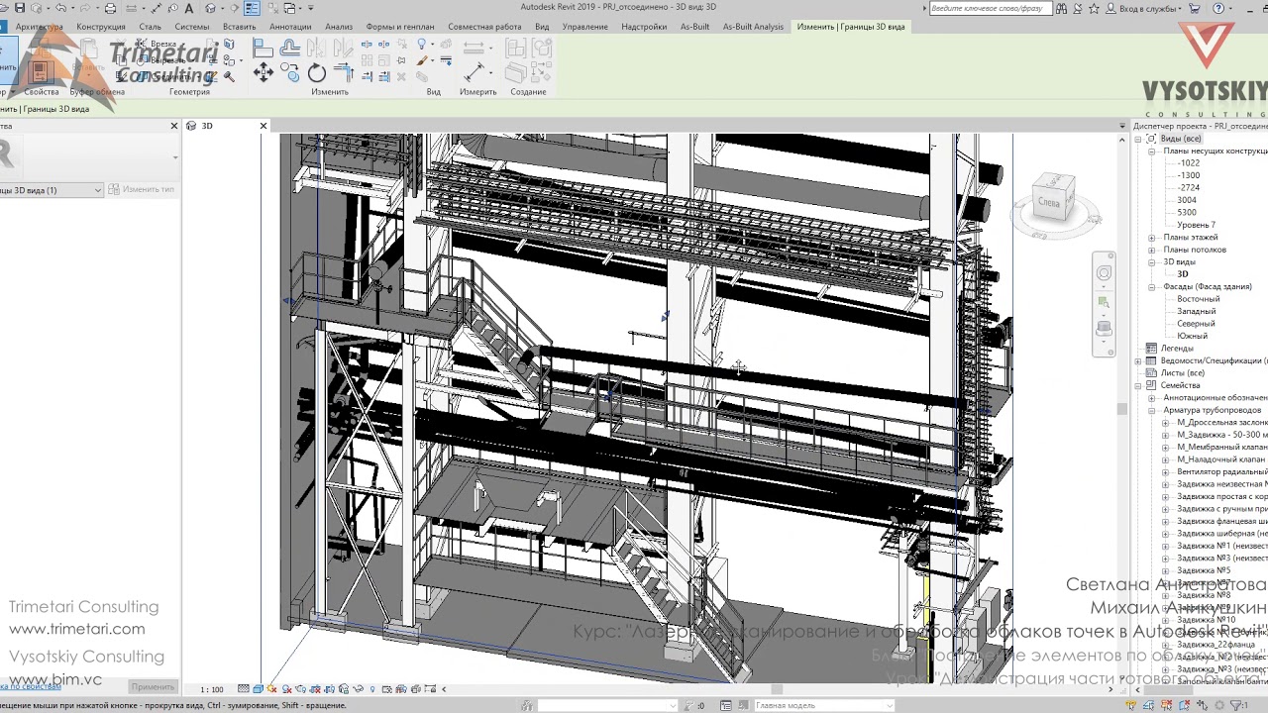The height and width of the screenshot is (713, 1268).
Task: Switch to the 'Системы' ribbon tab
Action: 192,27
